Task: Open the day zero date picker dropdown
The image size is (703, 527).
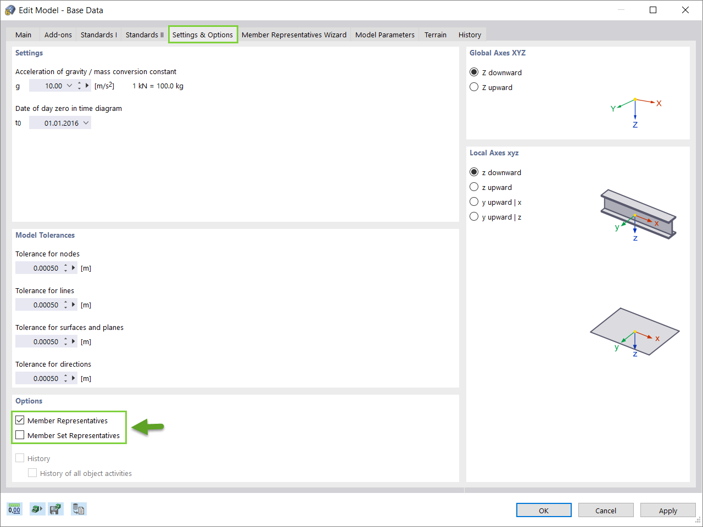Action: click(x=86, y=122)
